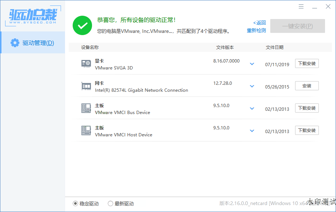The image size is (336, 212).
Task: Expand version dropdown for VMCI Bus Device
Action: [252, 109]
